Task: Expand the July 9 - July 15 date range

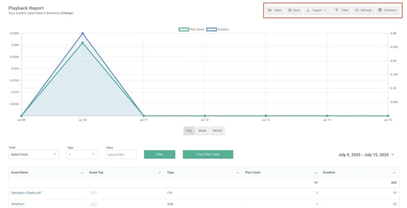Action: click(366, 155)
